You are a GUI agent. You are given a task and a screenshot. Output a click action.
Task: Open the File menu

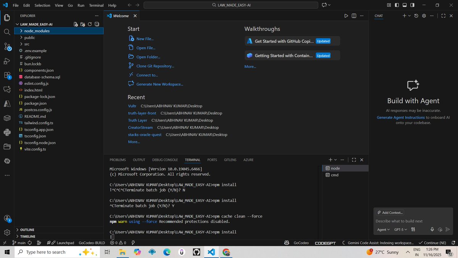tap(16, 5)
